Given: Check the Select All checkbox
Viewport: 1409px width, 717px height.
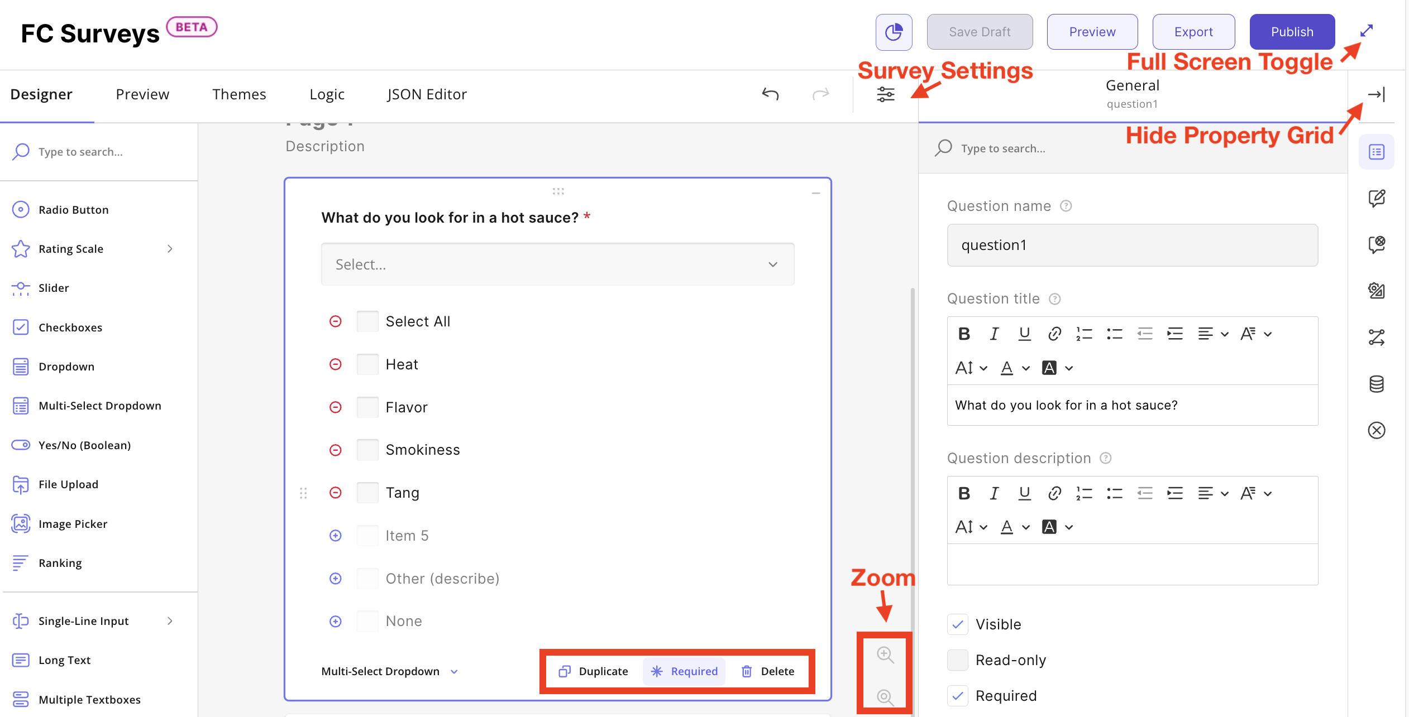Looking at the screenshot, I should (367, 321).
